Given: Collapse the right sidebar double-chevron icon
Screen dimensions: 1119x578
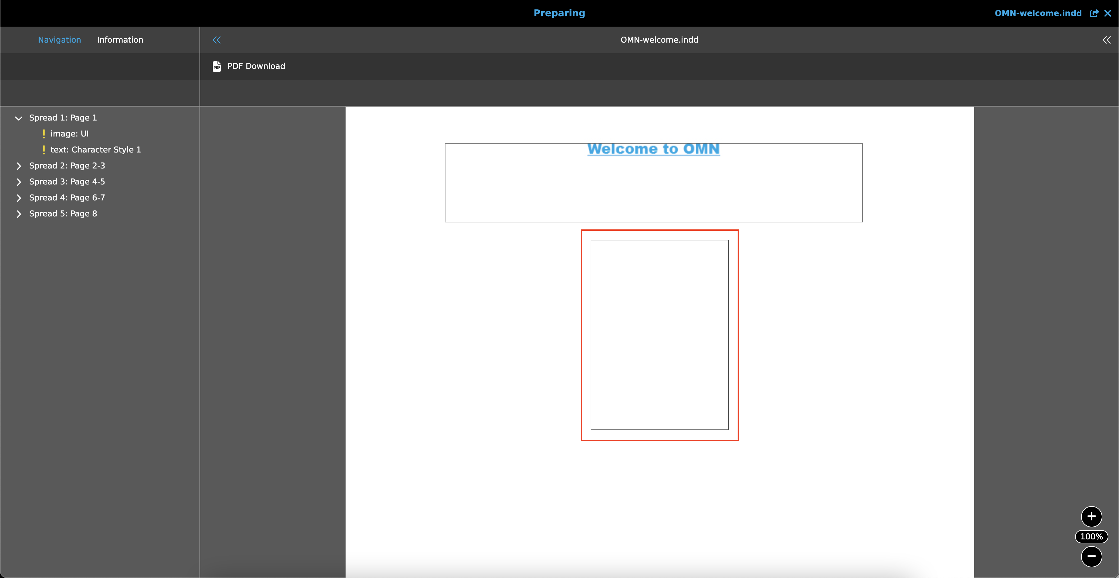Looking at the screenshot, I should pyautogui.click(x=1106, y=40).
